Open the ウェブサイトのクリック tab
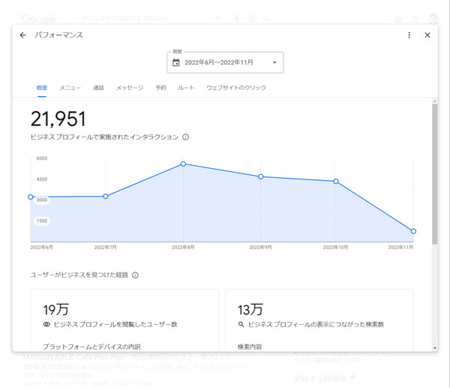Screen dimensions: 450x388 pyautogui.click(x=236, y=88)
